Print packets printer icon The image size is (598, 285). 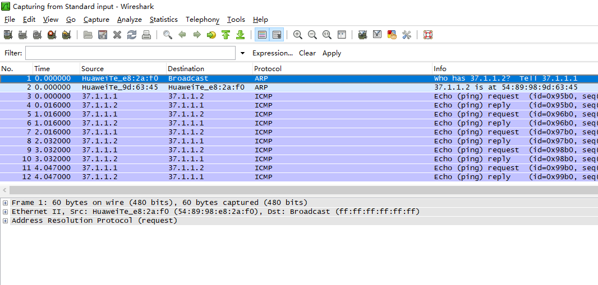146,35
